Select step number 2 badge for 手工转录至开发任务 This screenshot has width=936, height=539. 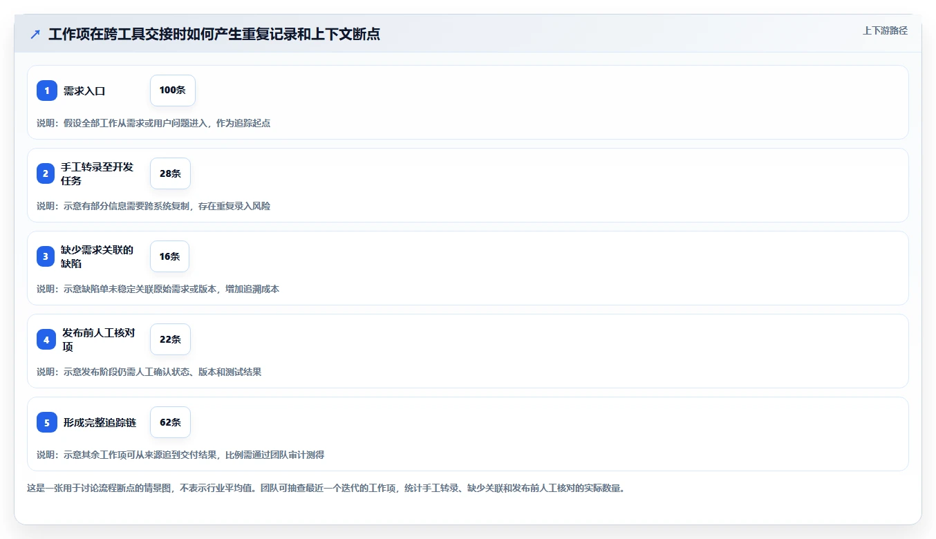click(46, 173)
